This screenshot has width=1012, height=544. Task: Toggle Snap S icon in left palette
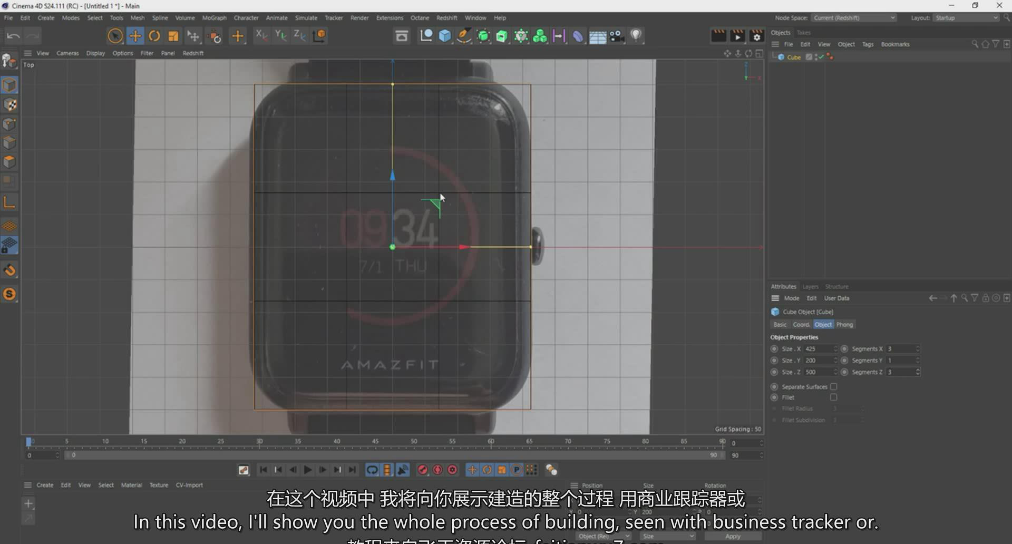tap(9, 294)
